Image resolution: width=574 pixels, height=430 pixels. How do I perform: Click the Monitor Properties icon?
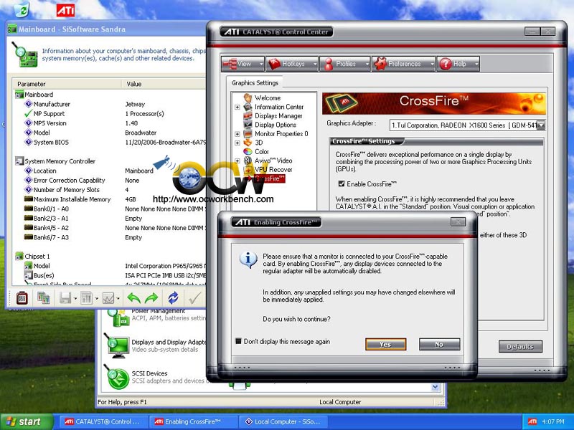(248, 133)
